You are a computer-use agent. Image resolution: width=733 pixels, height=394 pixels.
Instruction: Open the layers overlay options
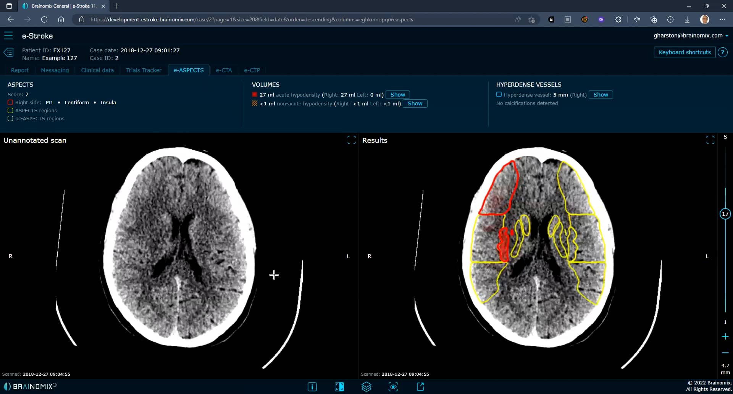(366, 387)
